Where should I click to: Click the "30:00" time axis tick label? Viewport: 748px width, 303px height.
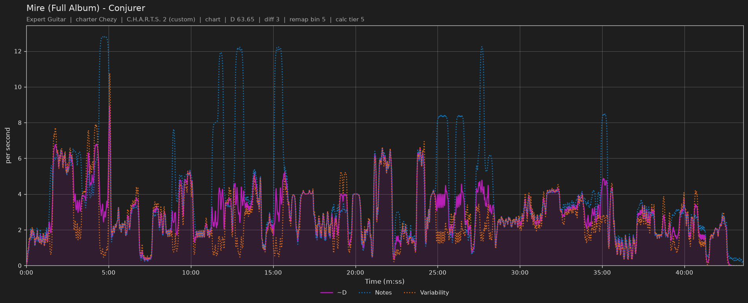520,272
